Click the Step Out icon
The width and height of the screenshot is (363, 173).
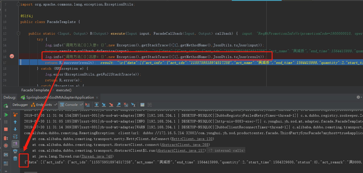(119, 105)
